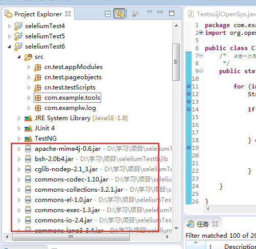Expand the cn.test.pageobjects package
This screenshot has height=249, width=256.
[29, 77]
